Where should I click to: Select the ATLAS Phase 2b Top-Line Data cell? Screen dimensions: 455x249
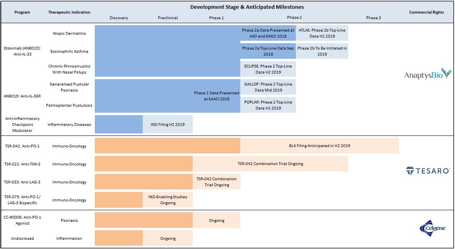322,33
